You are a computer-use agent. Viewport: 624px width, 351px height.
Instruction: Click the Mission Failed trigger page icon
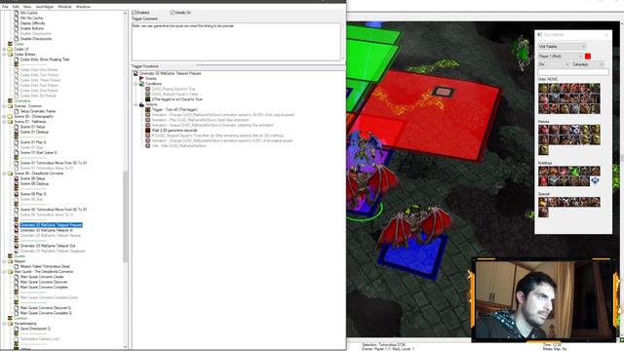17,266
